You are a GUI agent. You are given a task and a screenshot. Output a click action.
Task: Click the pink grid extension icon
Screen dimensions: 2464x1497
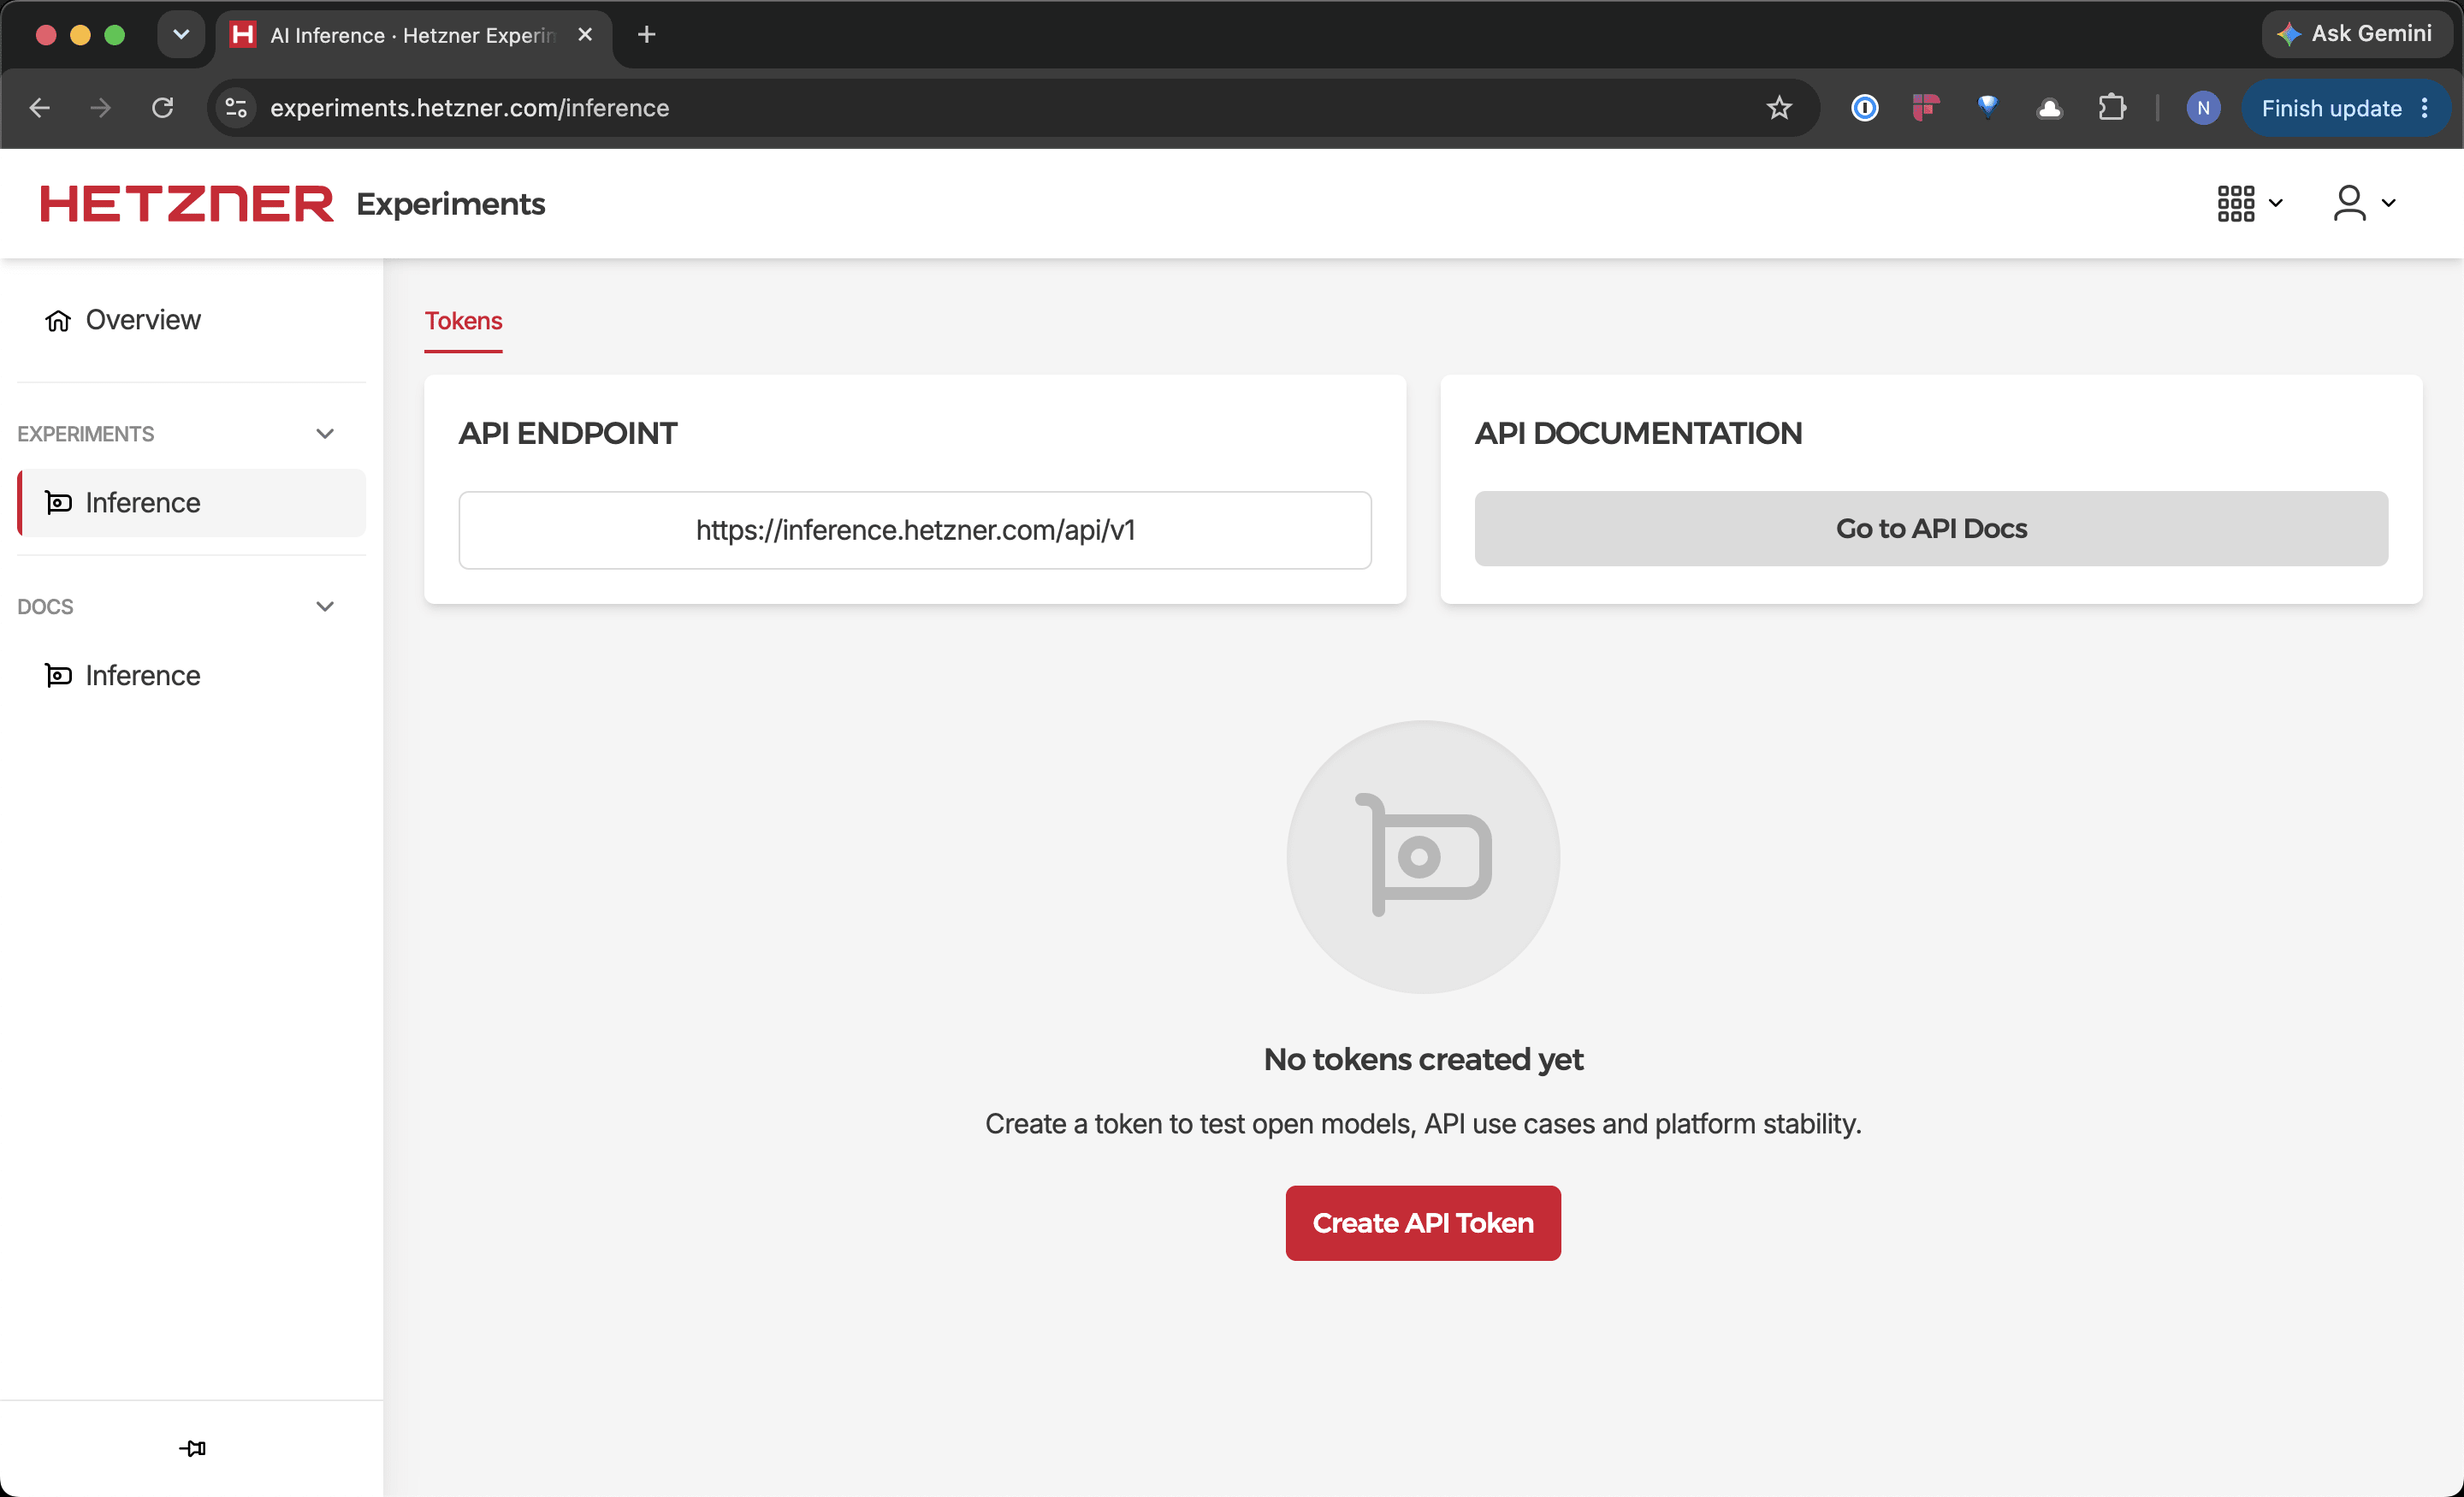(x=1925, y=107)
